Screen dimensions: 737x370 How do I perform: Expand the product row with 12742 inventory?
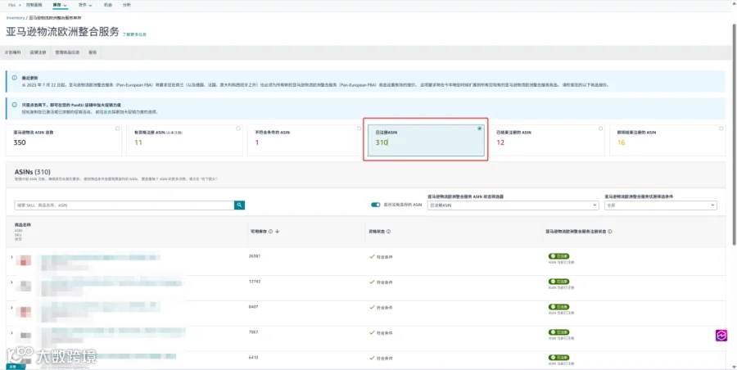click(11, 282)
